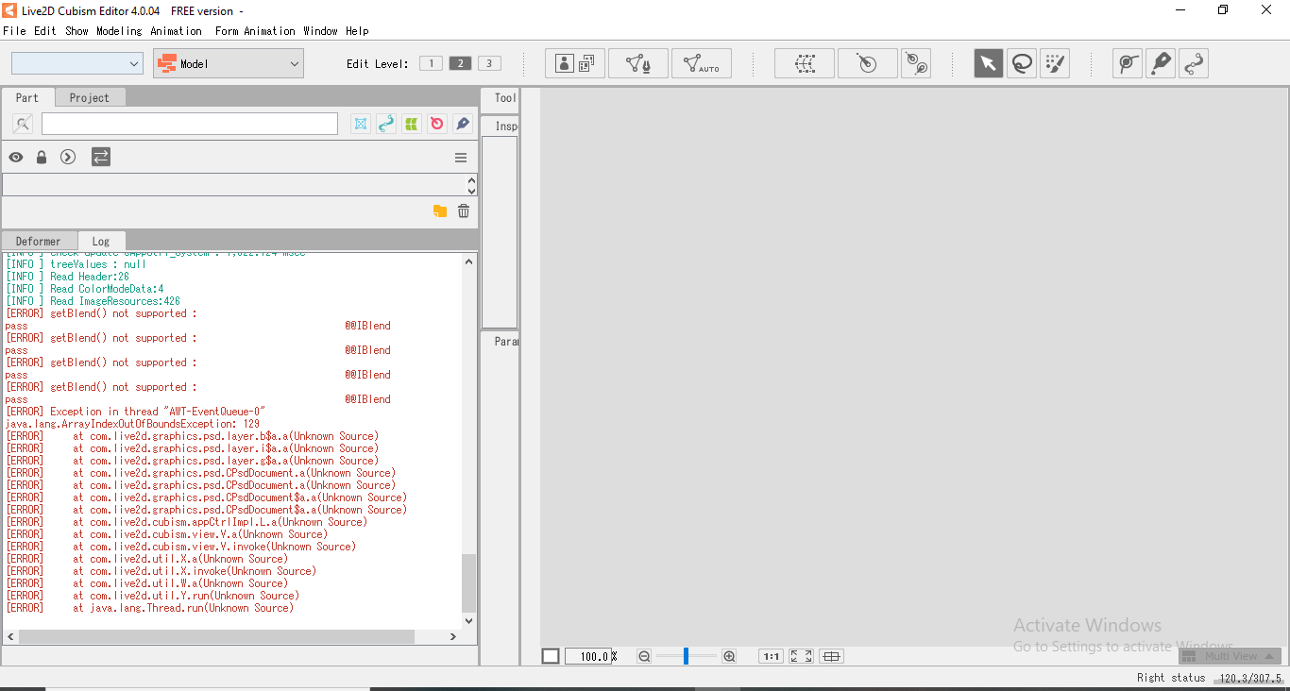The height and width of the screenshot is (691, 1290).
Task: Filter parts by green warp deformer icon
Action: pyautogui.click(x=412, y=124)
